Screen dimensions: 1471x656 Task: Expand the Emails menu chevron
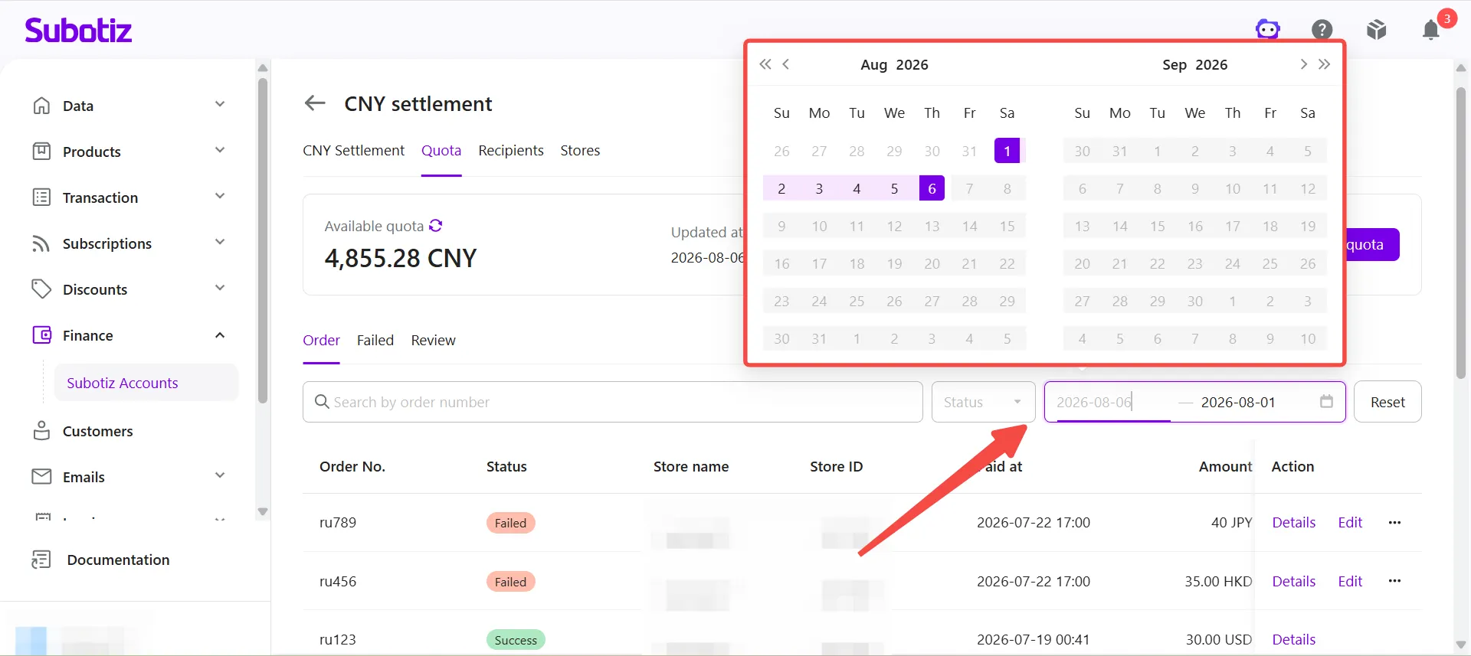(220, 475)
